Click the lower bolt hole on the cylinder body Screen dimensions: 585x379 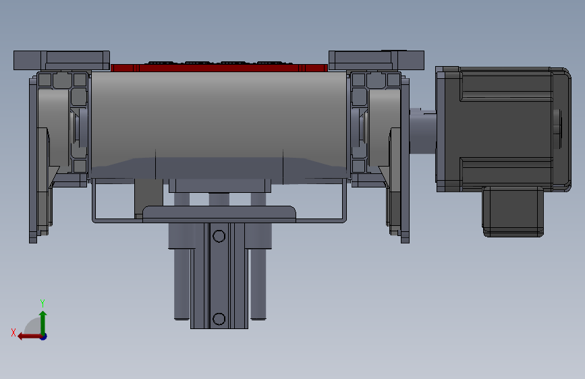point(219,319)
